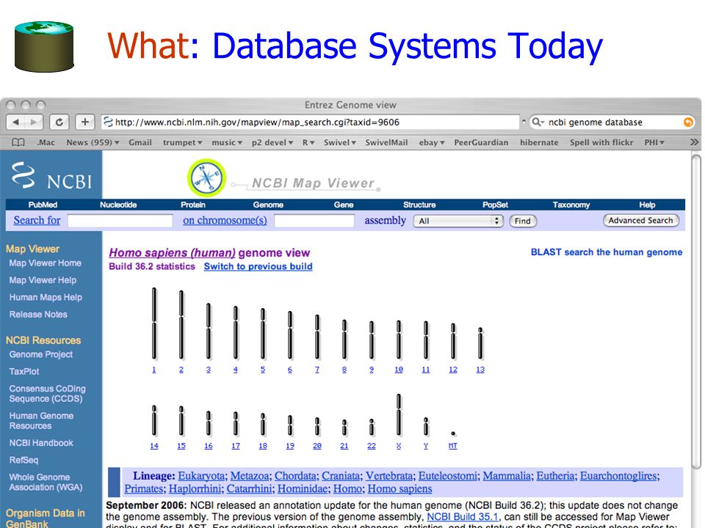Open Genome Project in the sidebar

[41, 354]
